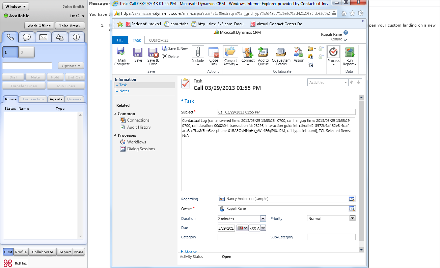440x268 pixels.
Task: Toggle the CRM view button
Action: [x=8, y=252]
